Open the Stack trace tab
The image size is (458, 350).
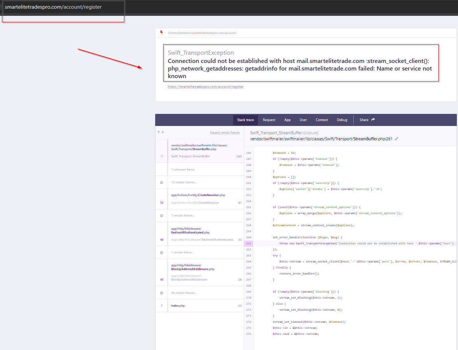click(x=246, y=120)
